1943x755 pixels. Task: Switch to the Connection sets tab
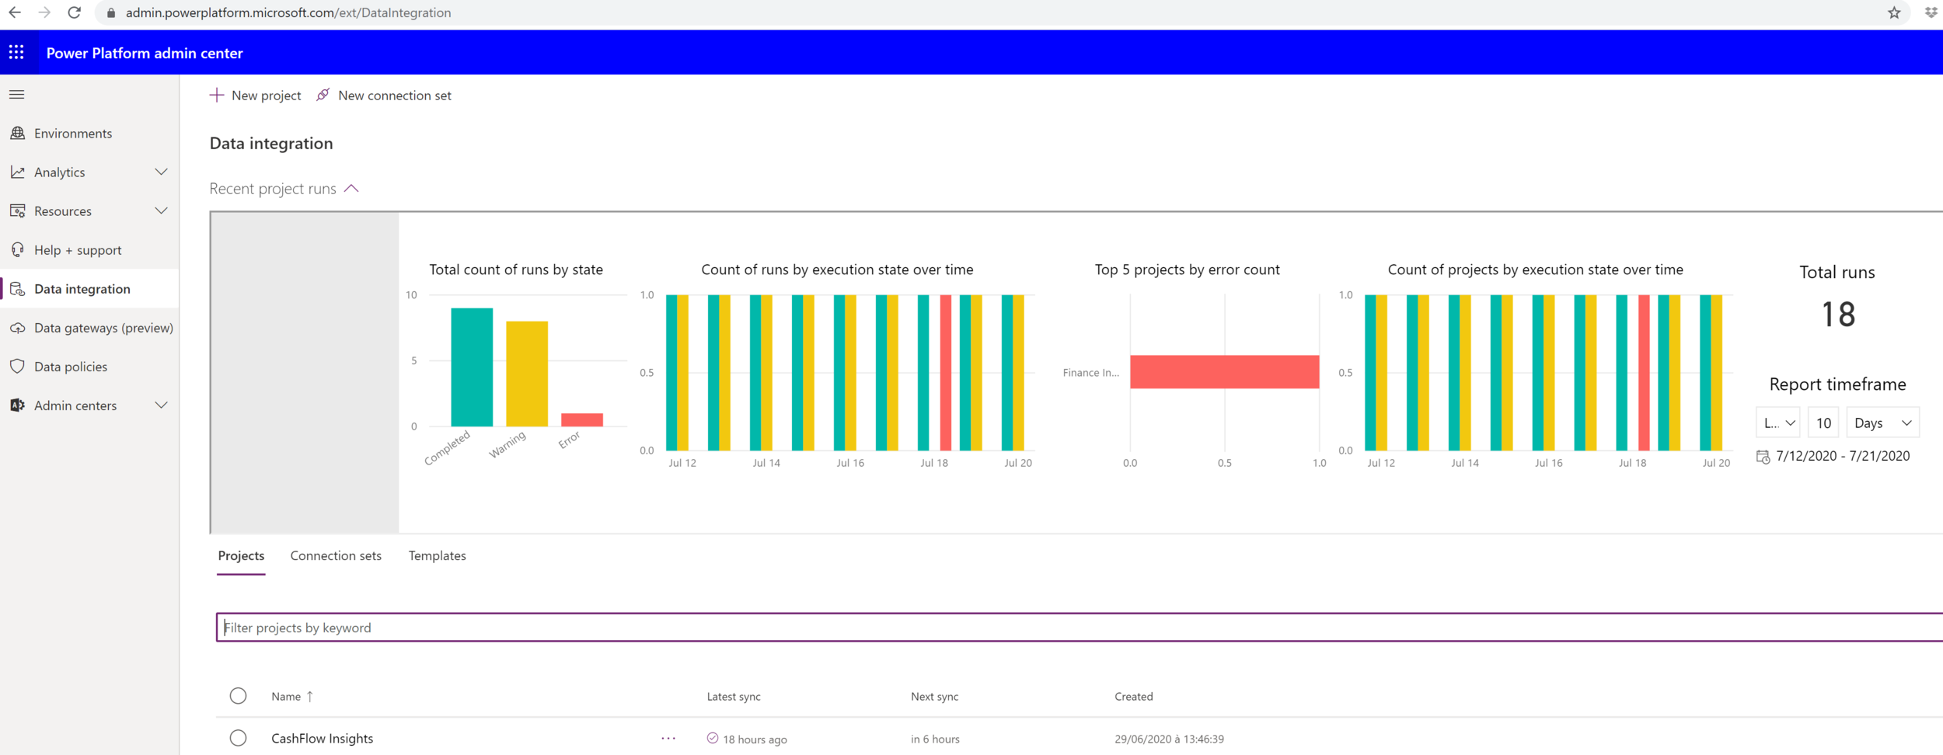click(x=336, y=556)
